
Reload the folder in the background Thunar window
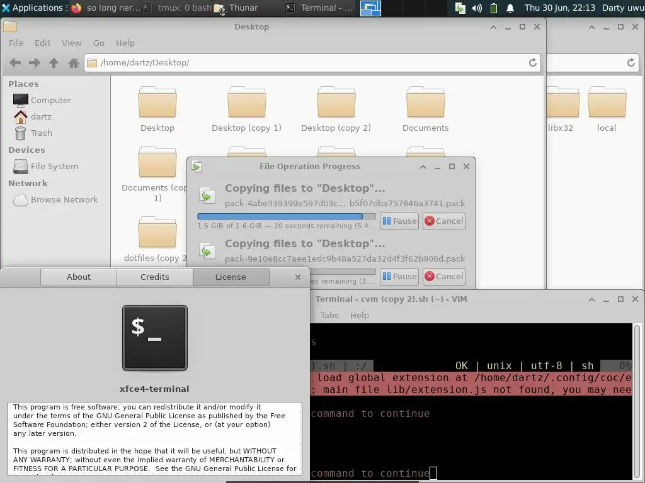click(631, 62)
